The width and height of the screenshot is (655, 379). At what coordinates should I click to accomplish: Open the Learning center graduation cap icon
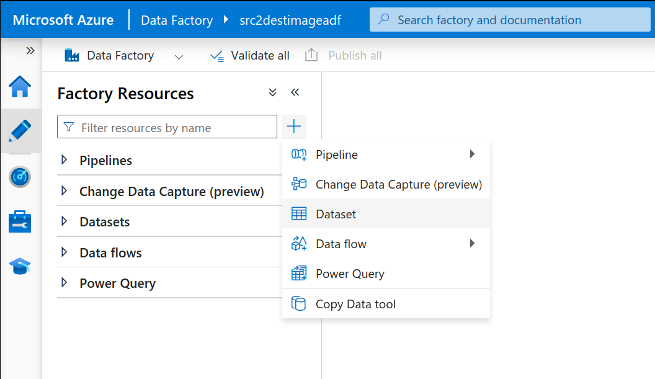point(20,266)
